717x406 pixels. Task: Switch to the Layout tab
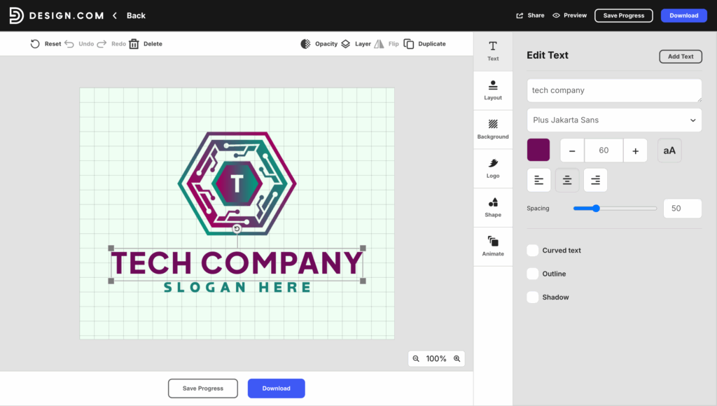coord(493,90)
